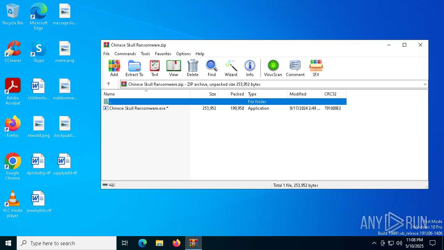Image resolution: width=444 pixels, height=250 pixels.
Task: Open the Firefox taskbar icon
Action: [177, 243]
